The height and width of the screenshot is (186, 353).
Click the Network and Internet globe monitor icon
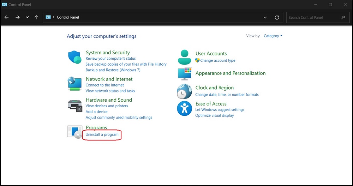(74, 84)
